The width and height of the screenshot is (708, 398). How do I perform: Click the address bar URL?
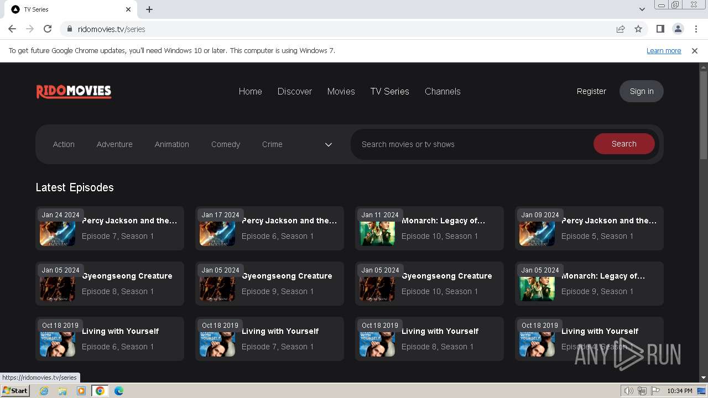(x=111, y=29)
